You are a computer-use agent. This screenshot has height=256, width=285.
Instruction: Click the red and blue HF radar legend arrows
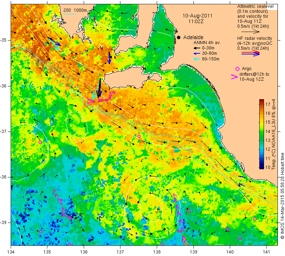251,53
